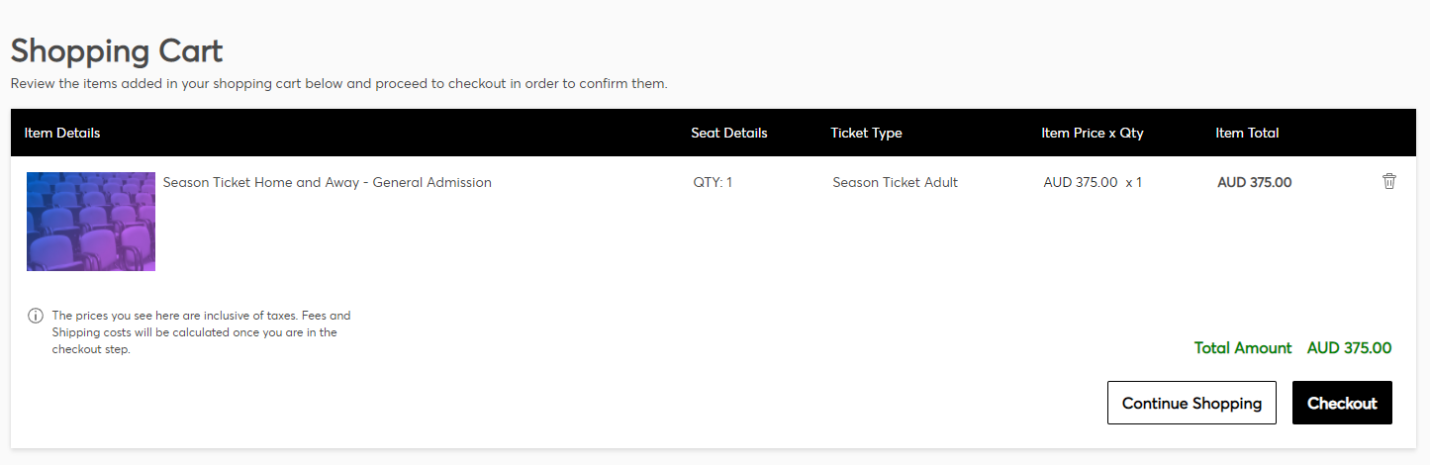The image size is (1430, 465).
Task: Click the bold AUD 375.00 item total
Action: [x=1254, y=182]
